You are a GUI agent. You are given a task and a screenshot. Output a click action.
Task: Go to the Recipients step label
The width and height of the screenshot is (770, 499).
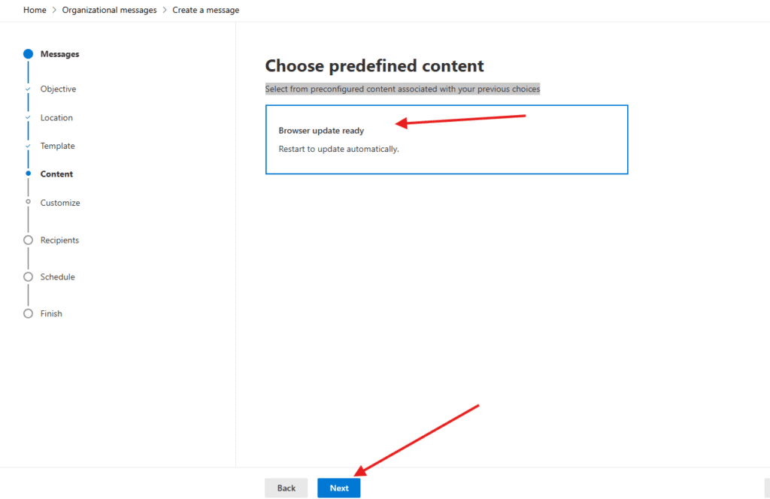click(59, 240)
